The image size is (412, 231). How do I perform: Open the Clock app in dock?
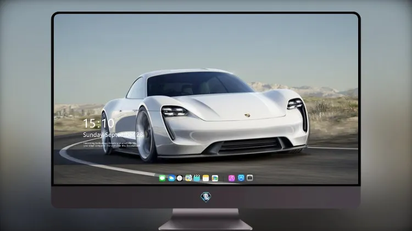(x=180, y=178)
